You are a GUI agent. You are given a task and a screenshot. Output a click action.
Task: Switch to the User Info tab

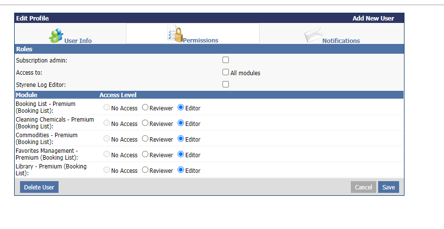pos(78,41)
